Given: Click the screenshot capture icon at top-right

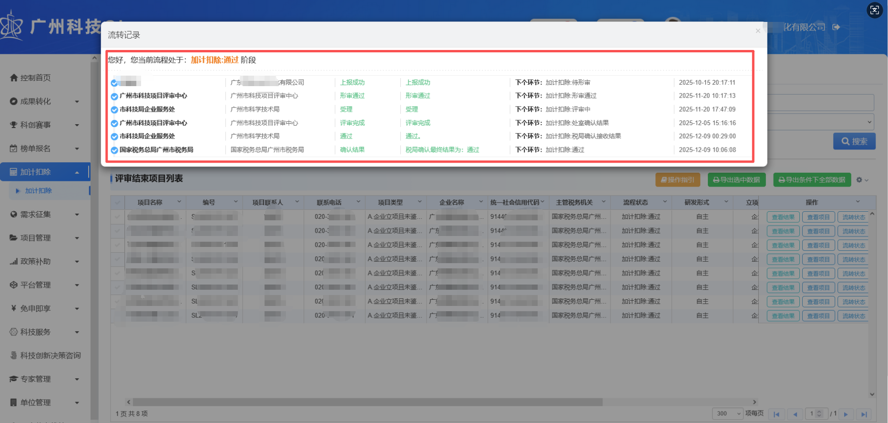Looking at the screenshot, I should [x=875, y=10].
